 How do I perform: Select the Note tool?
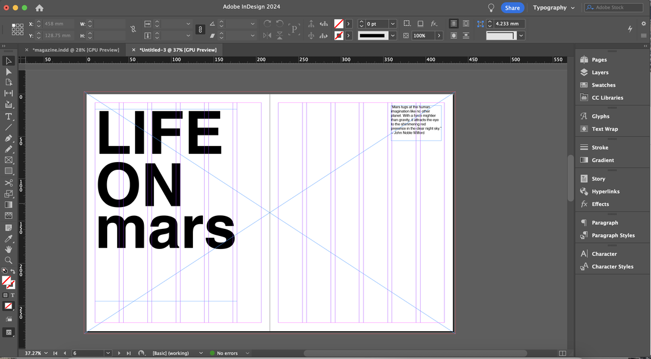pyautogui.click(x=8, y=228)
